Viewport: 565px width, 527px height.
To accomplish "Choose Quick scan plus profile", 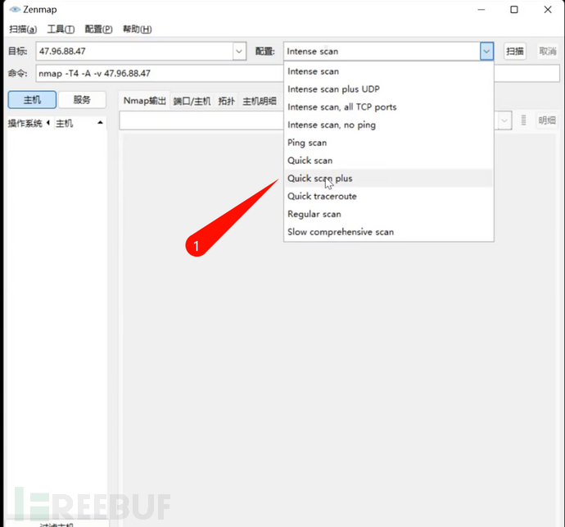I will pyautogui.click(x=388, y=178).
